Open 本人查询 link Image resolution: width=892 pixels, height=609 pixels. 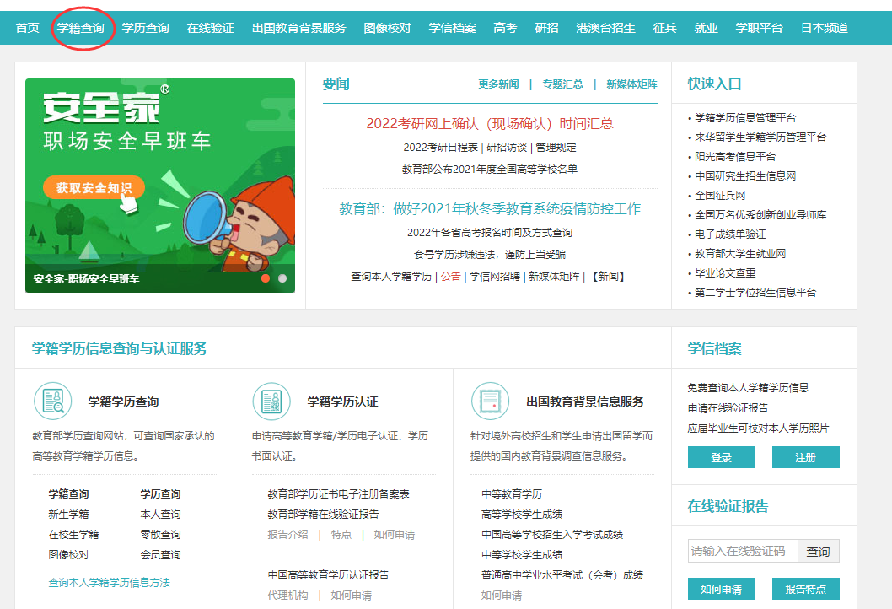point(160,514)
